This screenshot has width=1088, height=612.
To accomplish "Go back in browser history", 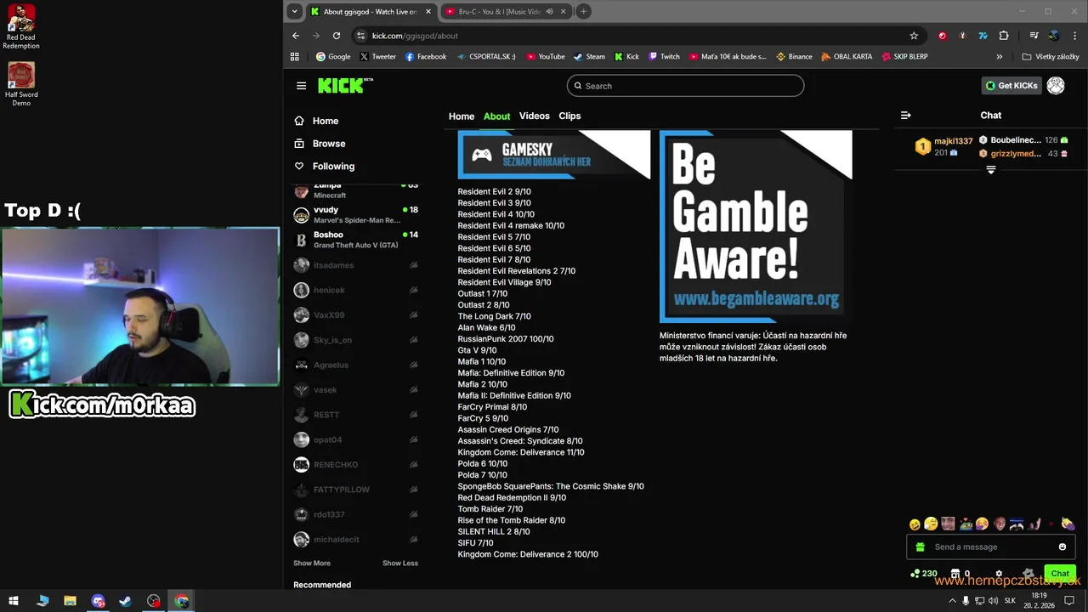I will pyautogui.click(x=296, y=36).
